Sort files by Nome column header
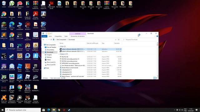This screenshot has width=200, height=112. [x=61, y=43]
